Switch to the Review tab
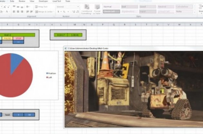This screenshot has width=203, height=134. pyautogui.click(x=22, y=1)
